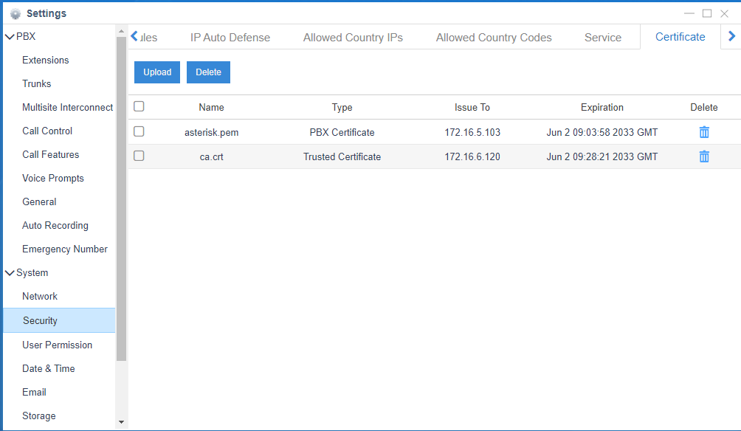Select Voice Prompts in sidebar
741x431 pixels.
53,178
